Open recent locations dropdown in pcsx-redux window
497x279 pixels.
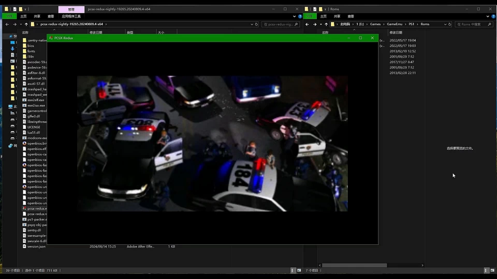tap(21, 24)
